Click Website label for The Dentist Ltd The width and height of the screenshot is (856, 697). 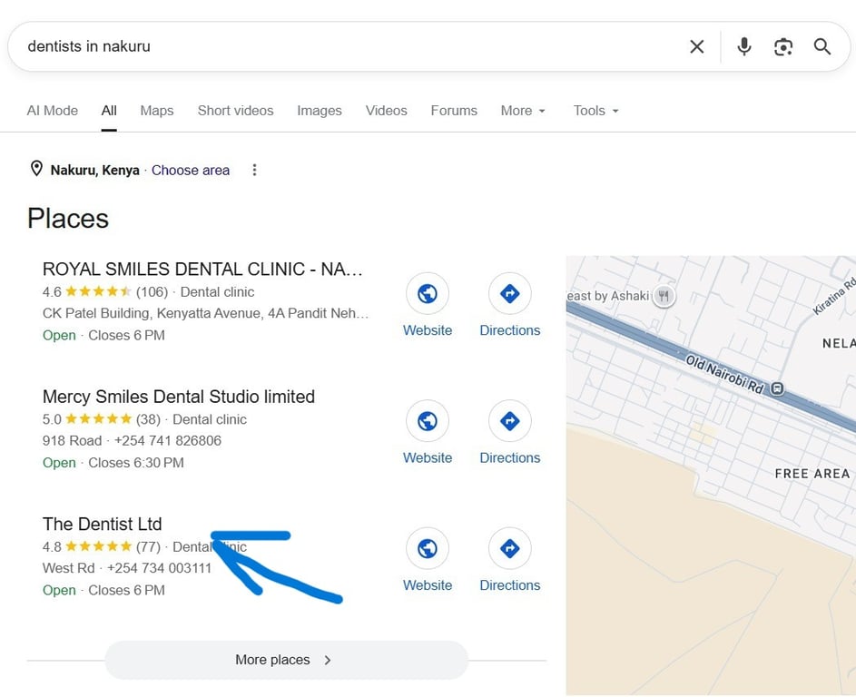pyautogui.click(x=428, y=585)
